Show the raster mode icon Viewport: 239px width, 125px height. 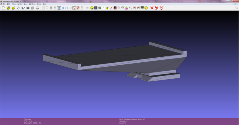tap(38, 8)
